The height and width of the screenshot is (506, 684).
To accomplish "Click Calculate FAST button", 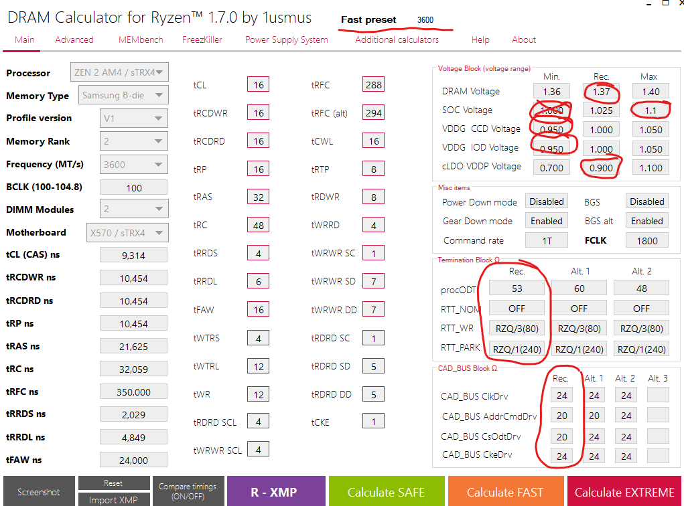I will coord(506,492).
